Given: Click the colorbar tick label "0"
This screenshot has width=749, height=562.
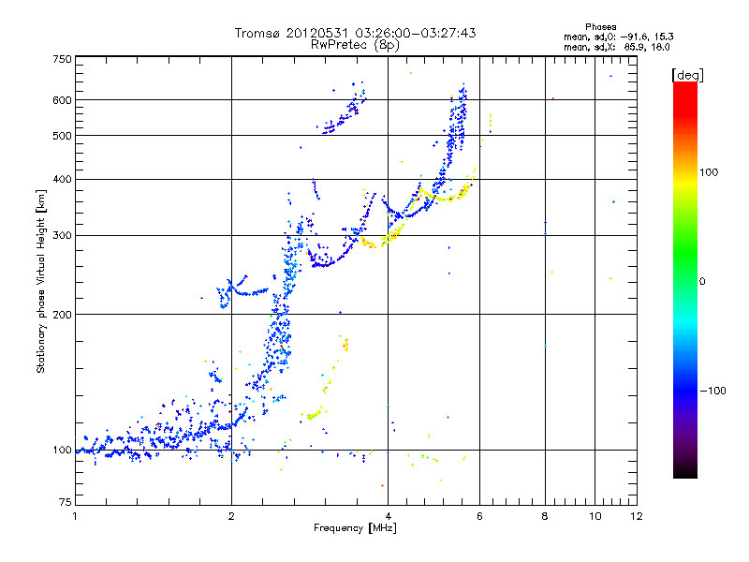Looking at the screenshot, I should [x=702, y=282].
